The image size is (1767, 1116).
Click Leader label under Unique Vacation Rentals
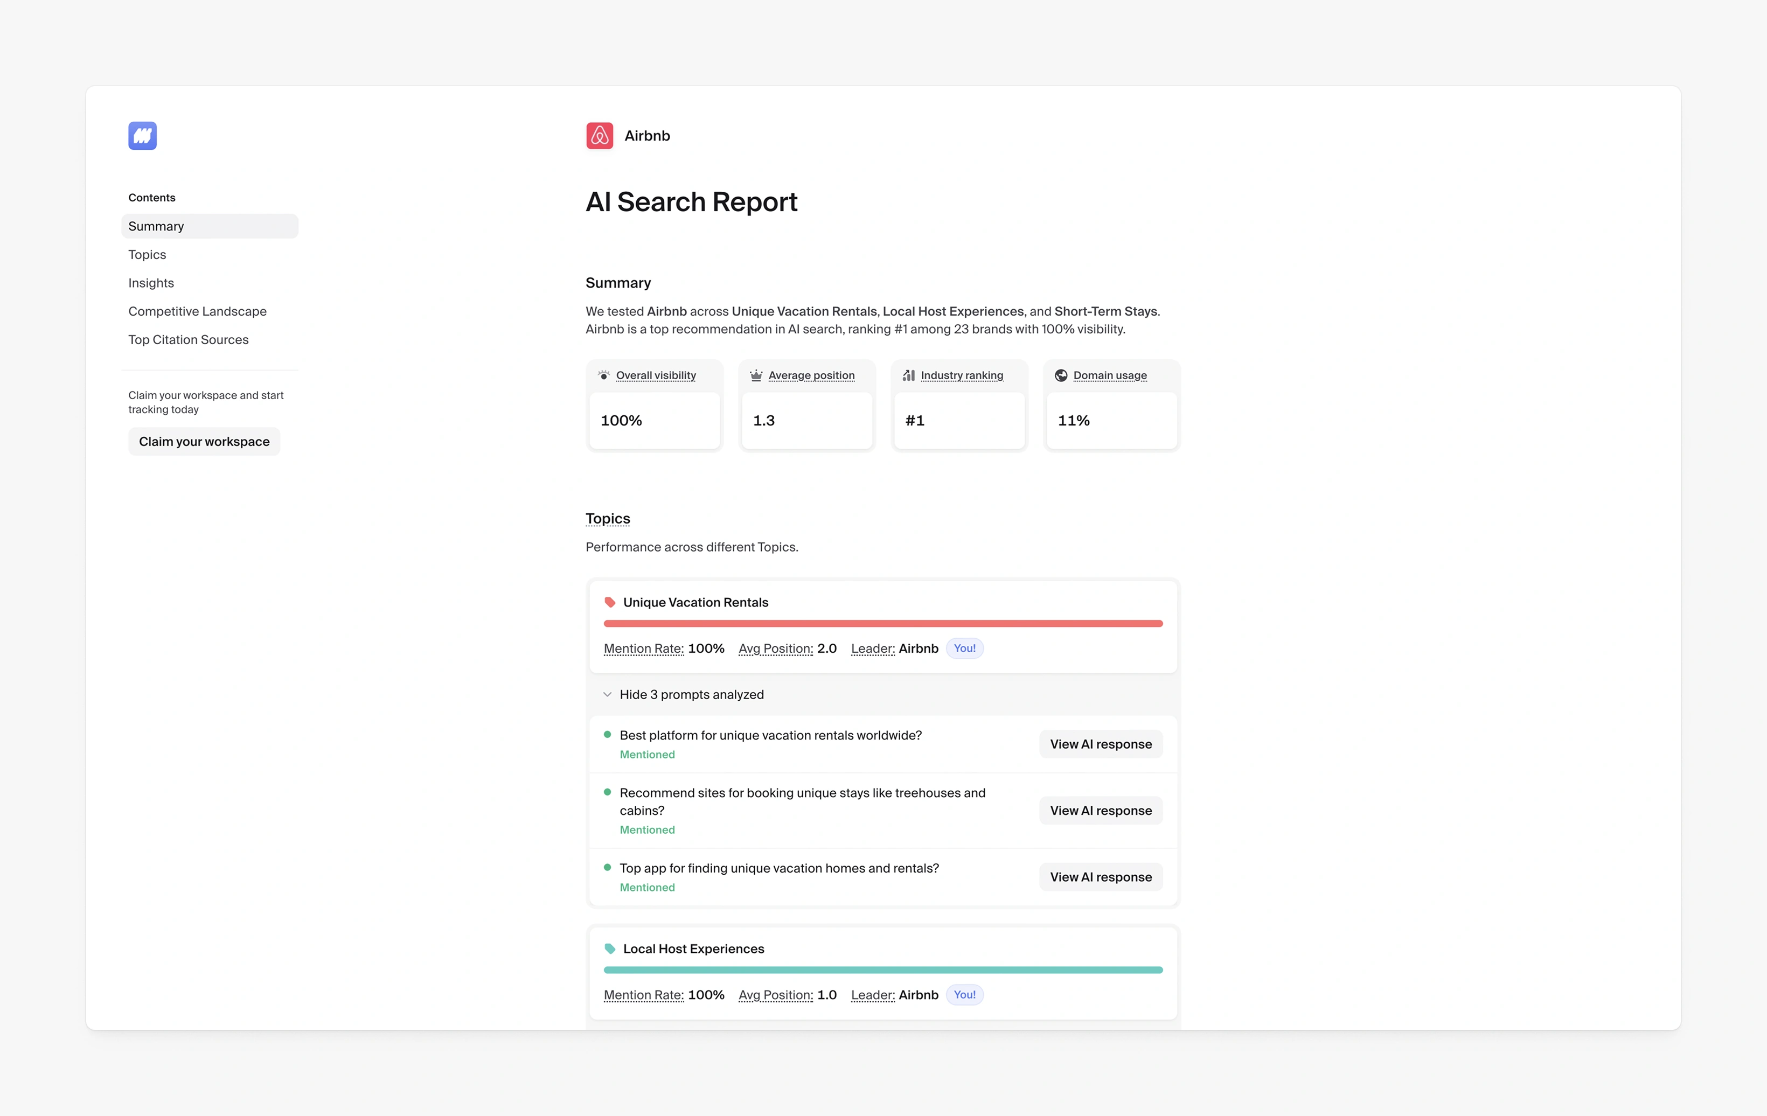(873, 648)
